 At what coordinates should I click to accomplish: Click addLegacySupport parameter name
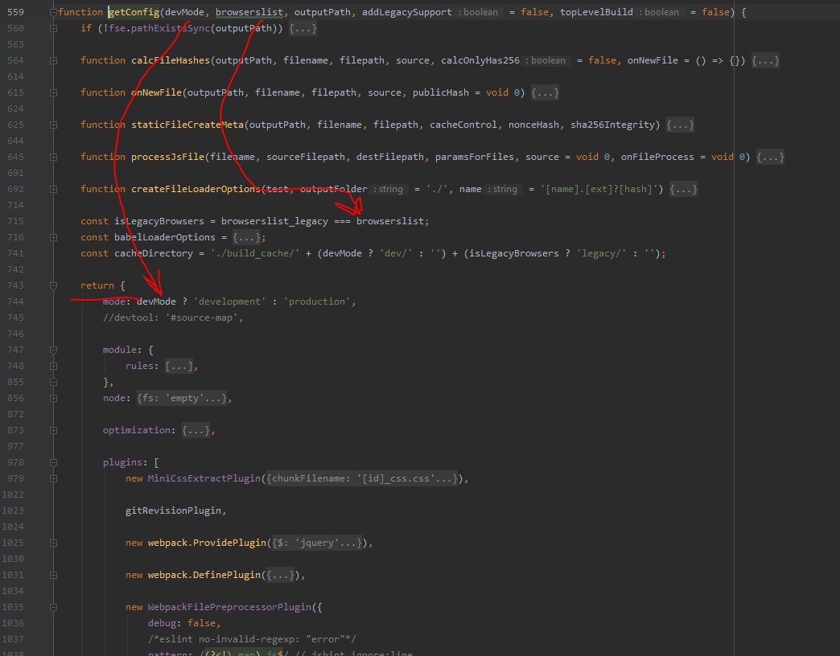(x=407, y=12)
